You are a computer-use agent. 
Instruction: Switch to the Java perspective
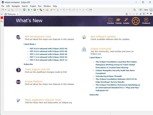click(x=146, y=10)
